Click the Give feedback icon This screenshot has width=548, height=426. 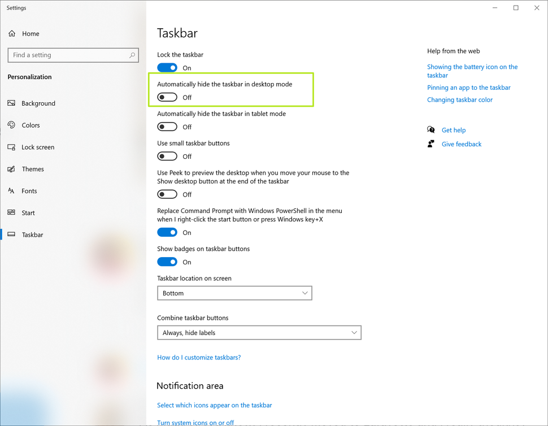coord(430,144)
